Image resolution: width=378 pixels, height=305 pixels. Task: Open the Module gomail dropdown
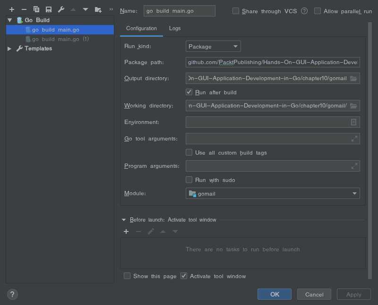pos(273,194)
